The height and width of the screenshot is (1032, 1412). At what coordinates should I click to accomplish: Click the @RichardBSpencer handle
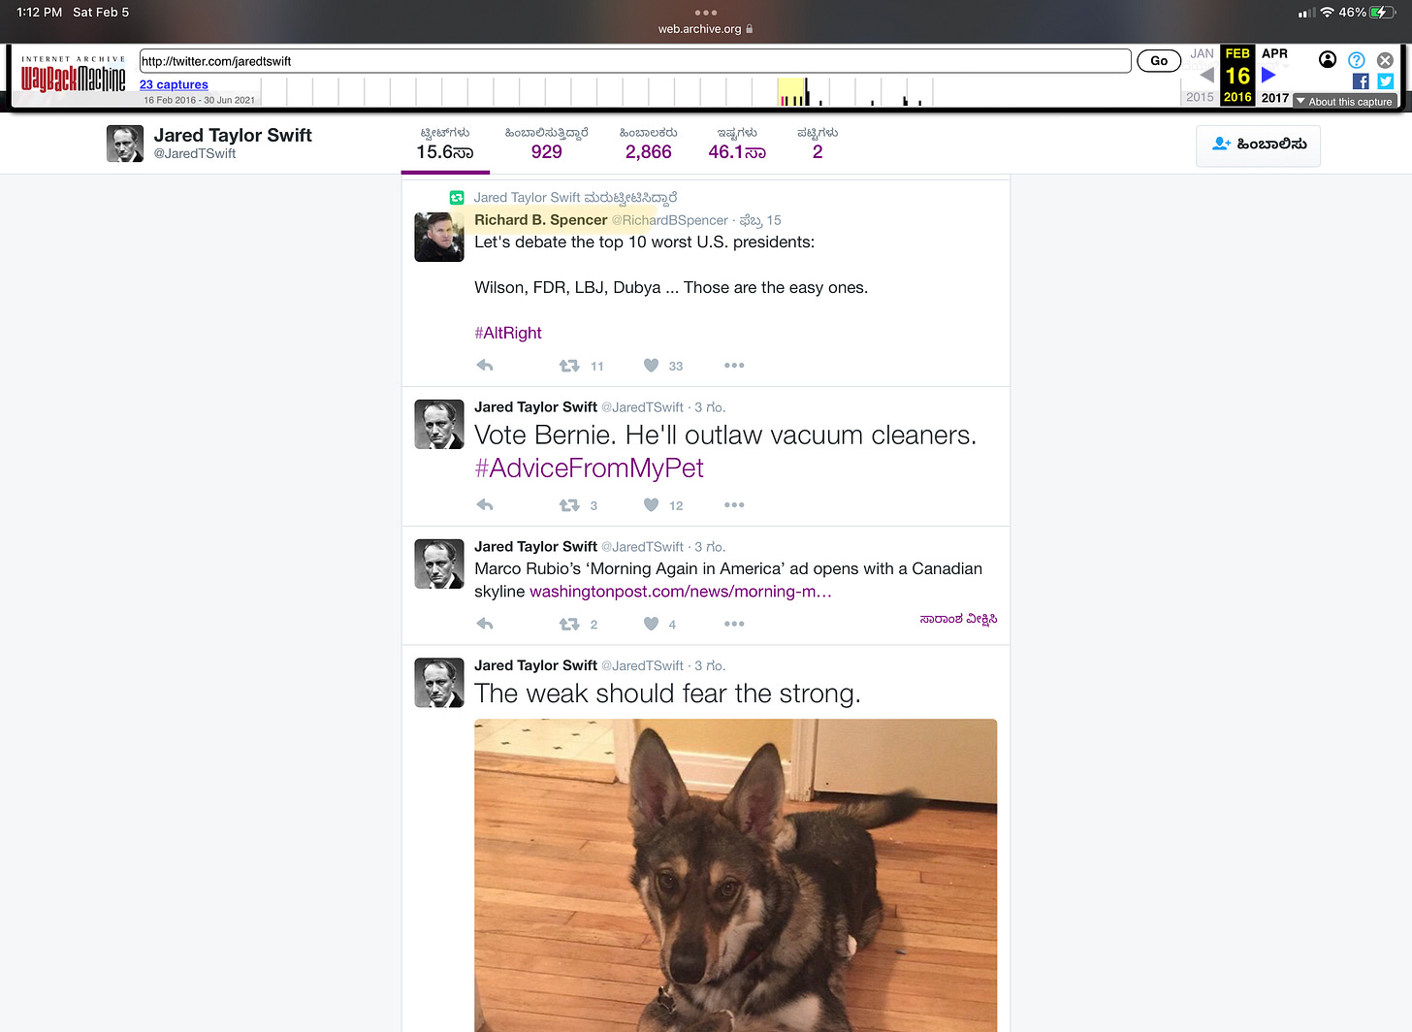coord(669,220)
